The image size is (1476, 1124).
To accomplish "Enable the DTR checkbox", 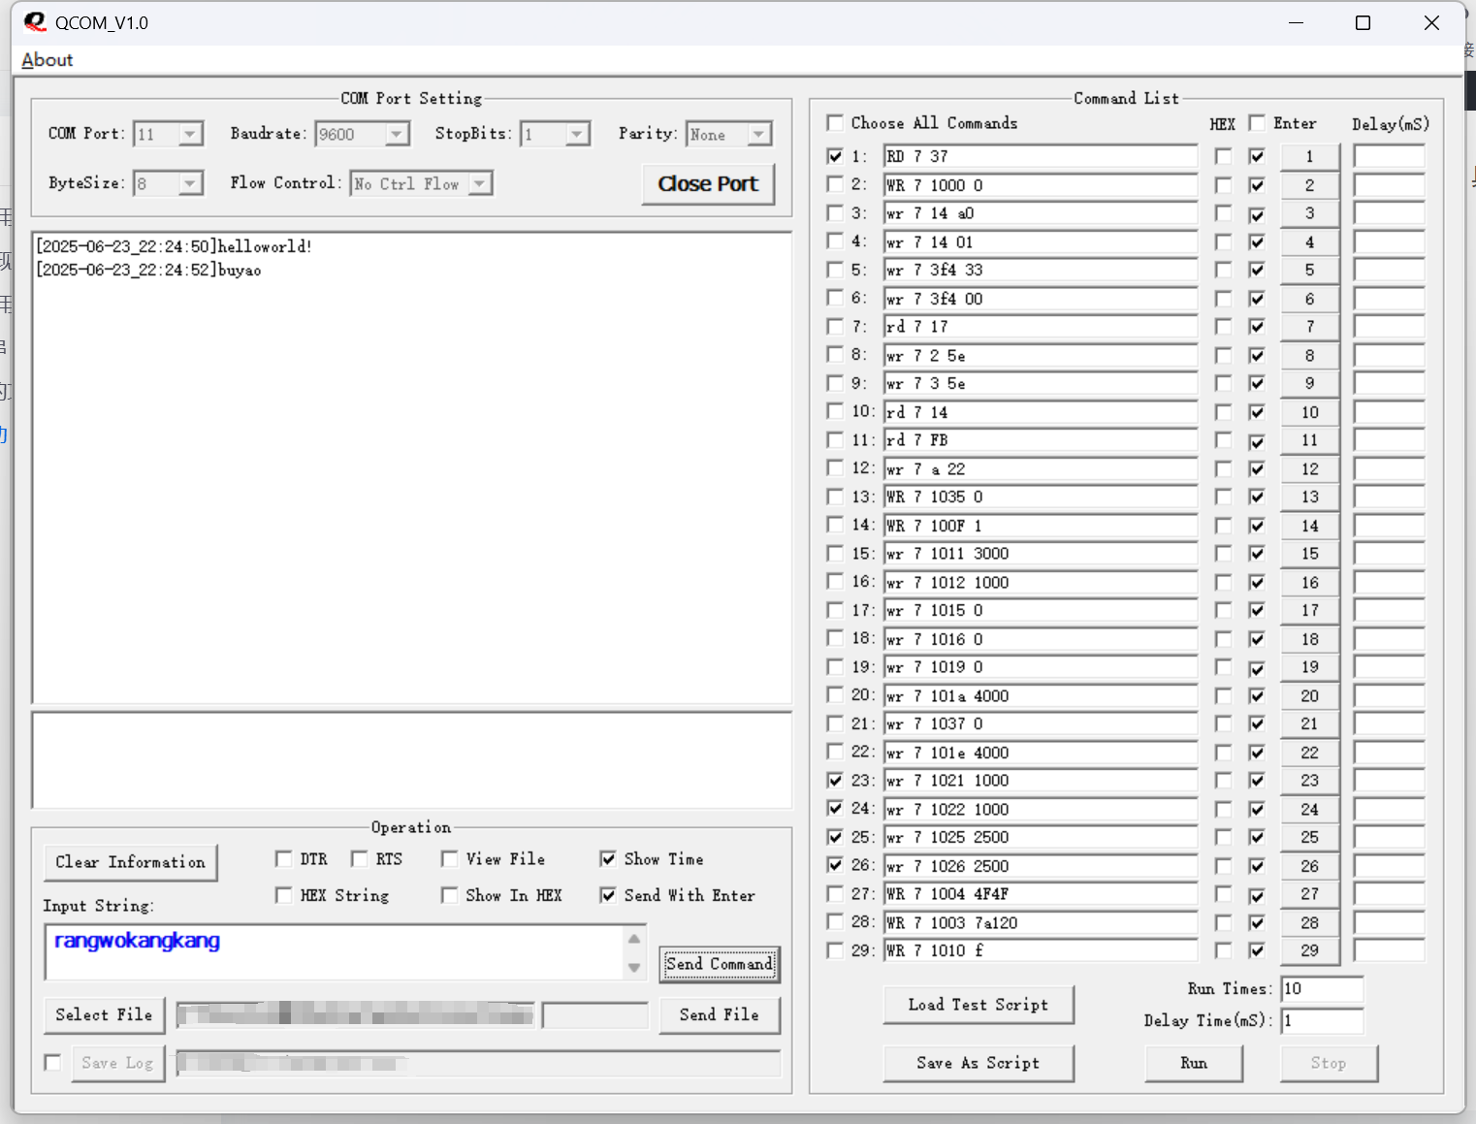I will [283, 858].
